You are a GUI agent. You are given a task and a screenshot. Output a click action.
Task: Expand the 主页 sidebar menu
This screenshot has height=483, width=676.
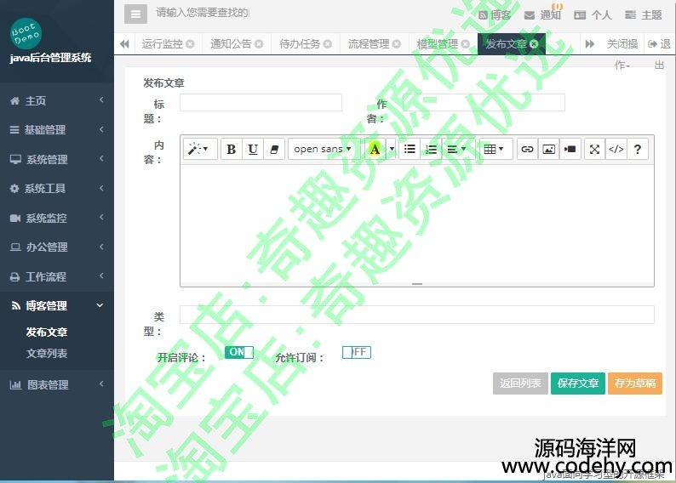57,100
